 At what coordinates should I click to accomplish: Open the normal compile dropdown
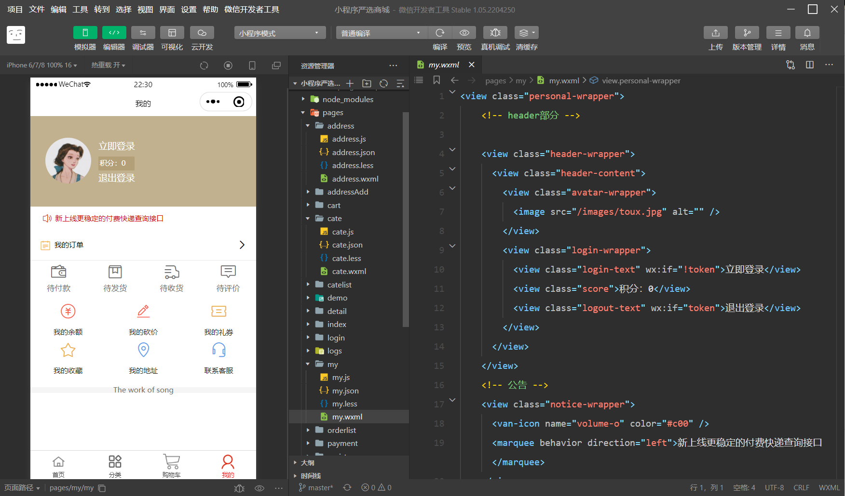[382, 33]
